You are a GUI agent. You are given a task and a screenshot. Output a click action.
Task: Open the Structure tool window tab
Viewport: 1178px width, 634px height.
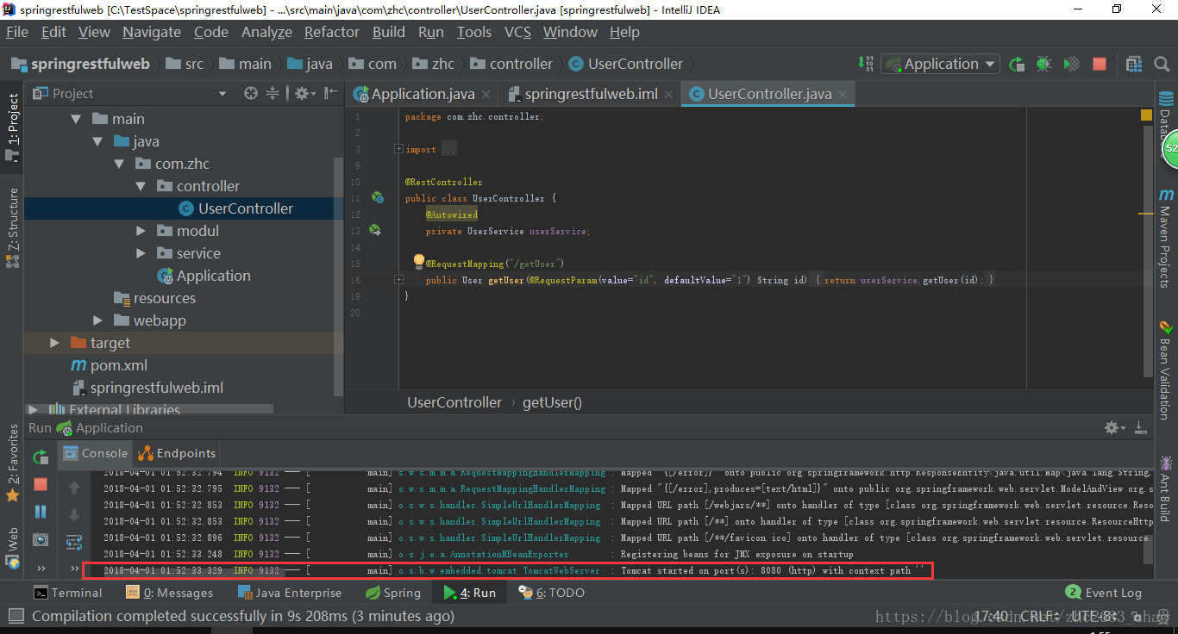click(x=12, y=227)
